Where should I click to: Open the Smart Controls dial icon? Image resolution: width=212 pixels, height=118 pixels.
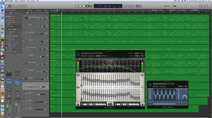20,6
